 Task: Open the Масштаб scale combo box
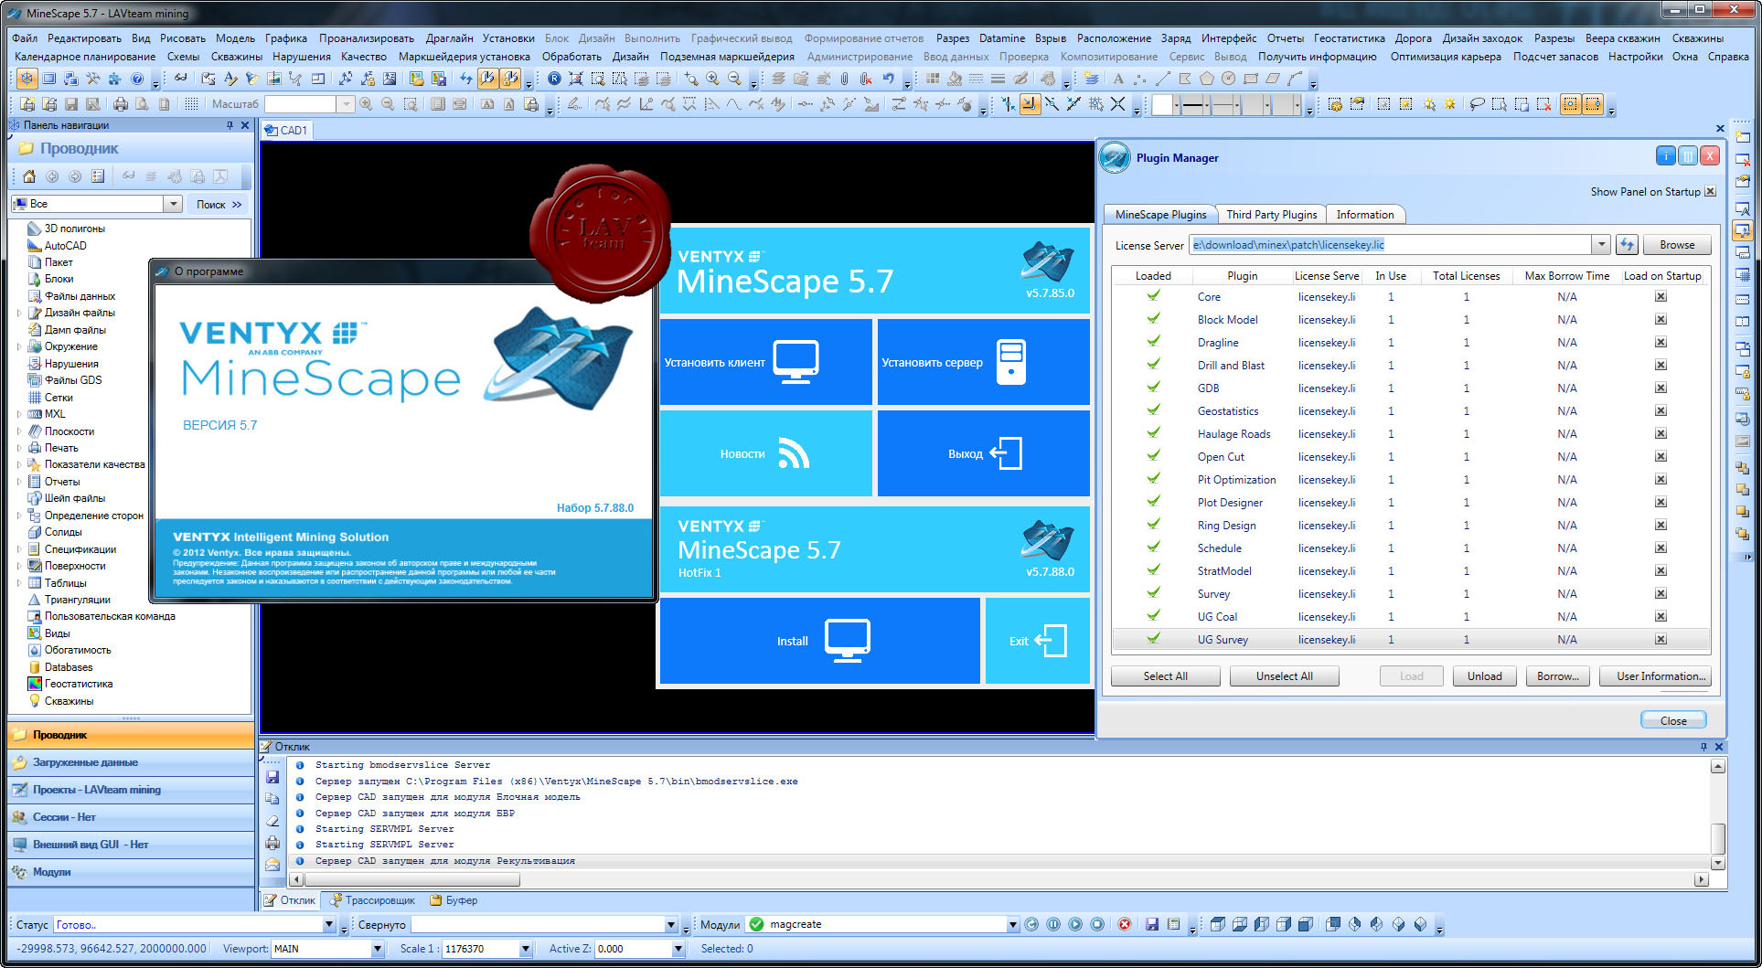click(x=346, y=104)
